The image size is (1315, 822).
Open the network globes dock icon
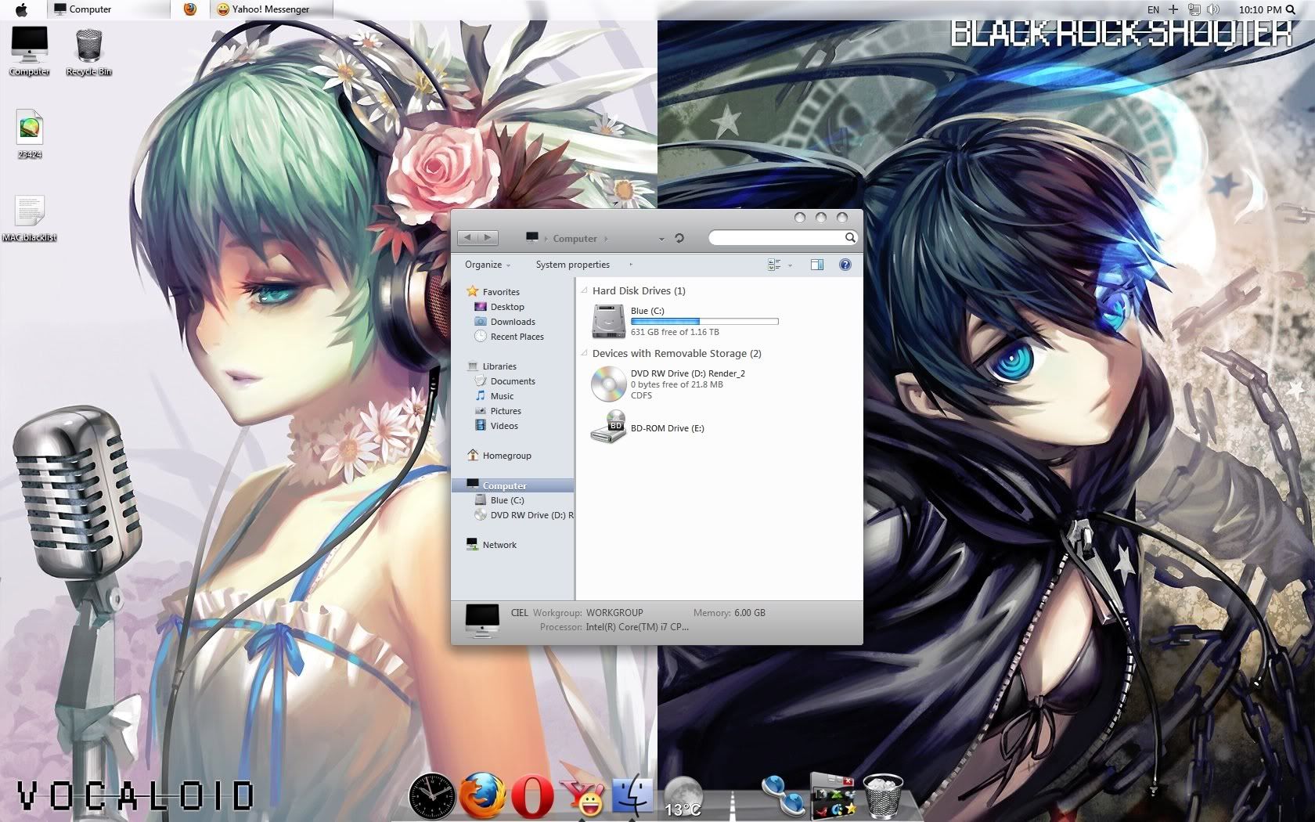pos(782,797)
